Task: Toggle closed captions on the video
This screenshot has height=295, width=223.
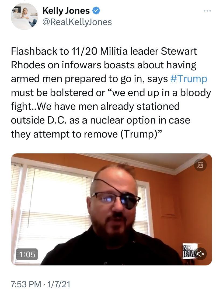Action: point(200,165)
